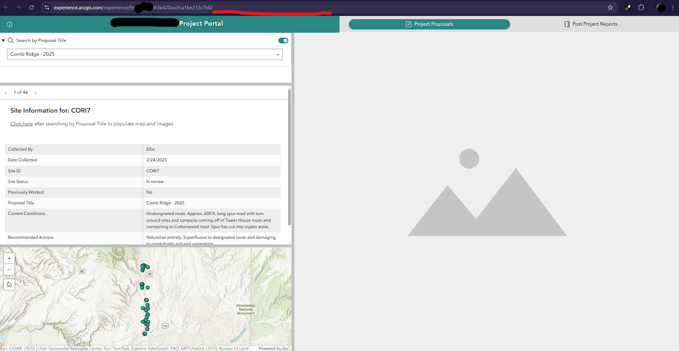Click the browser extensions puzzle icon
This screenshot has height=351, width=679.
pos(641,7)
